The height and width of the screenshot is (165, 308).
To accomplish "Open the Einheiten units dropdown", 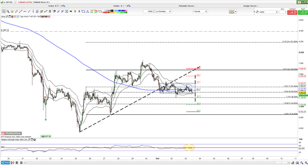I will point(164,11).
